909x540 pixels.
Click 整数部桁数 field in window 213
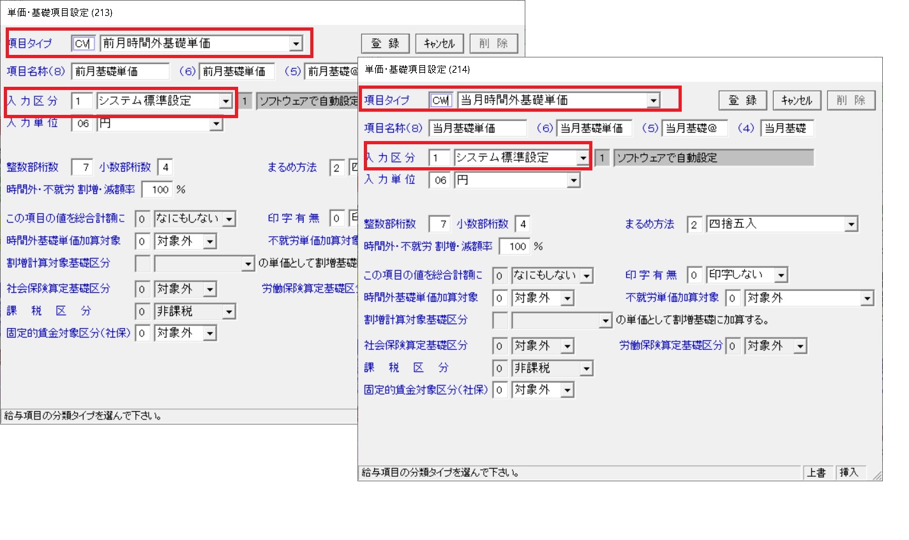[x=82, y=167]
